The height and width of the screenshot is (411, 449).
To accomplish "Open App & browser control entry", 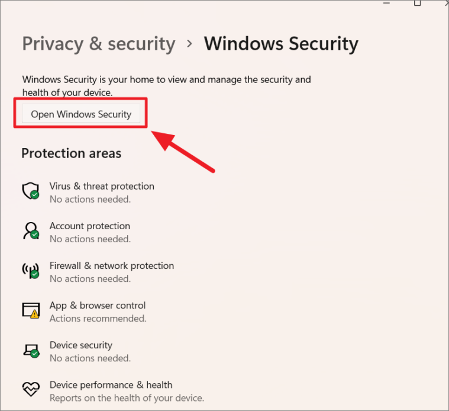I will point(98,312).
